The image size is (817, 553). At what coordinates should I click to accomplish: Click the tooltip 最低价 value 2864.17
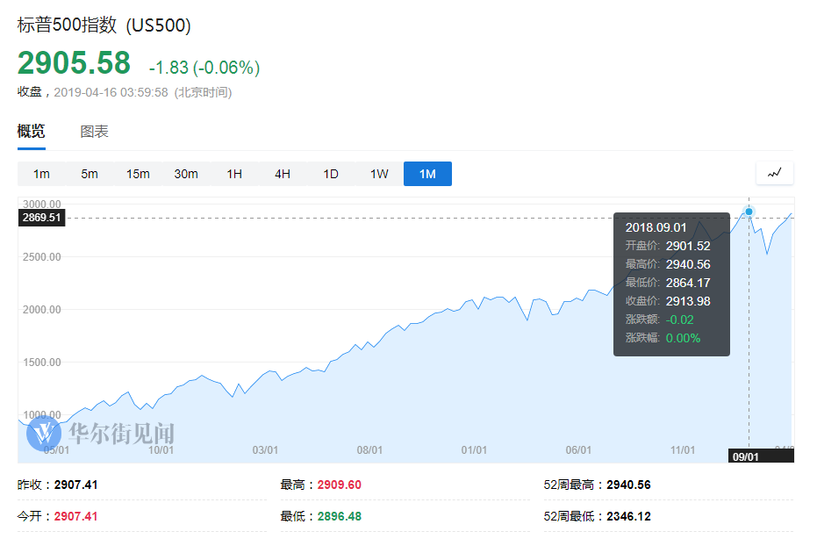688,283
